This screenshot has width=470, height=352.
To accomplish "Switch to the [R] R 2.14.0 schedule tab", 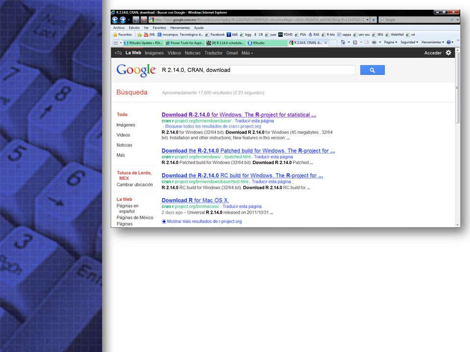I will (x=226, y=43).
